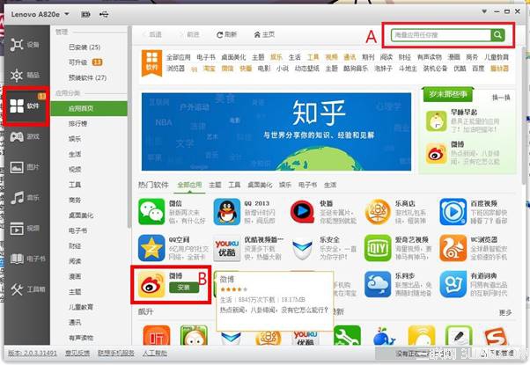Click the 岁末那些事 green tab

(448, 94)
